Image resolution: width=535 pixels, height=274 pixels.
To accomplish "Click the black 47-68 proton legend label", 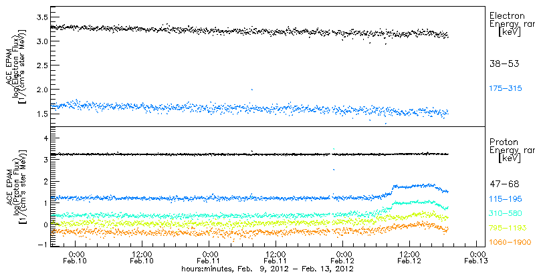I will [x=504, y=184].
